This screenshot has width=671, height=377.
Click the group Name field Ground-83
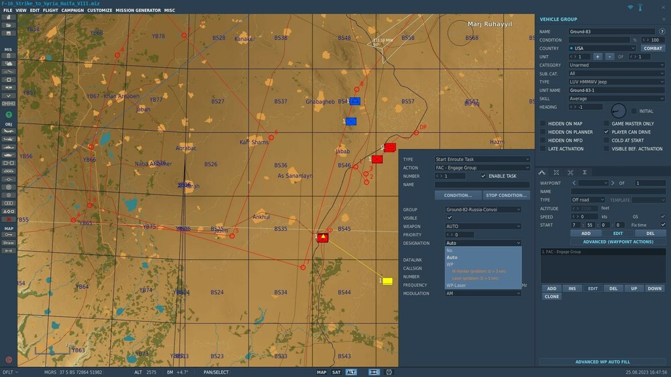(x=611, y=32)
